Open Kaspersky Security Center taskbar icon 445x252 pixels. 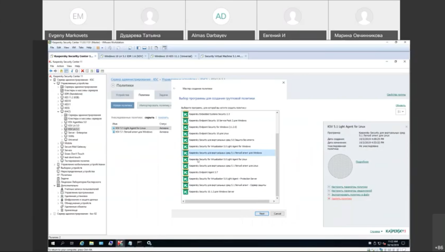[120, 243]
